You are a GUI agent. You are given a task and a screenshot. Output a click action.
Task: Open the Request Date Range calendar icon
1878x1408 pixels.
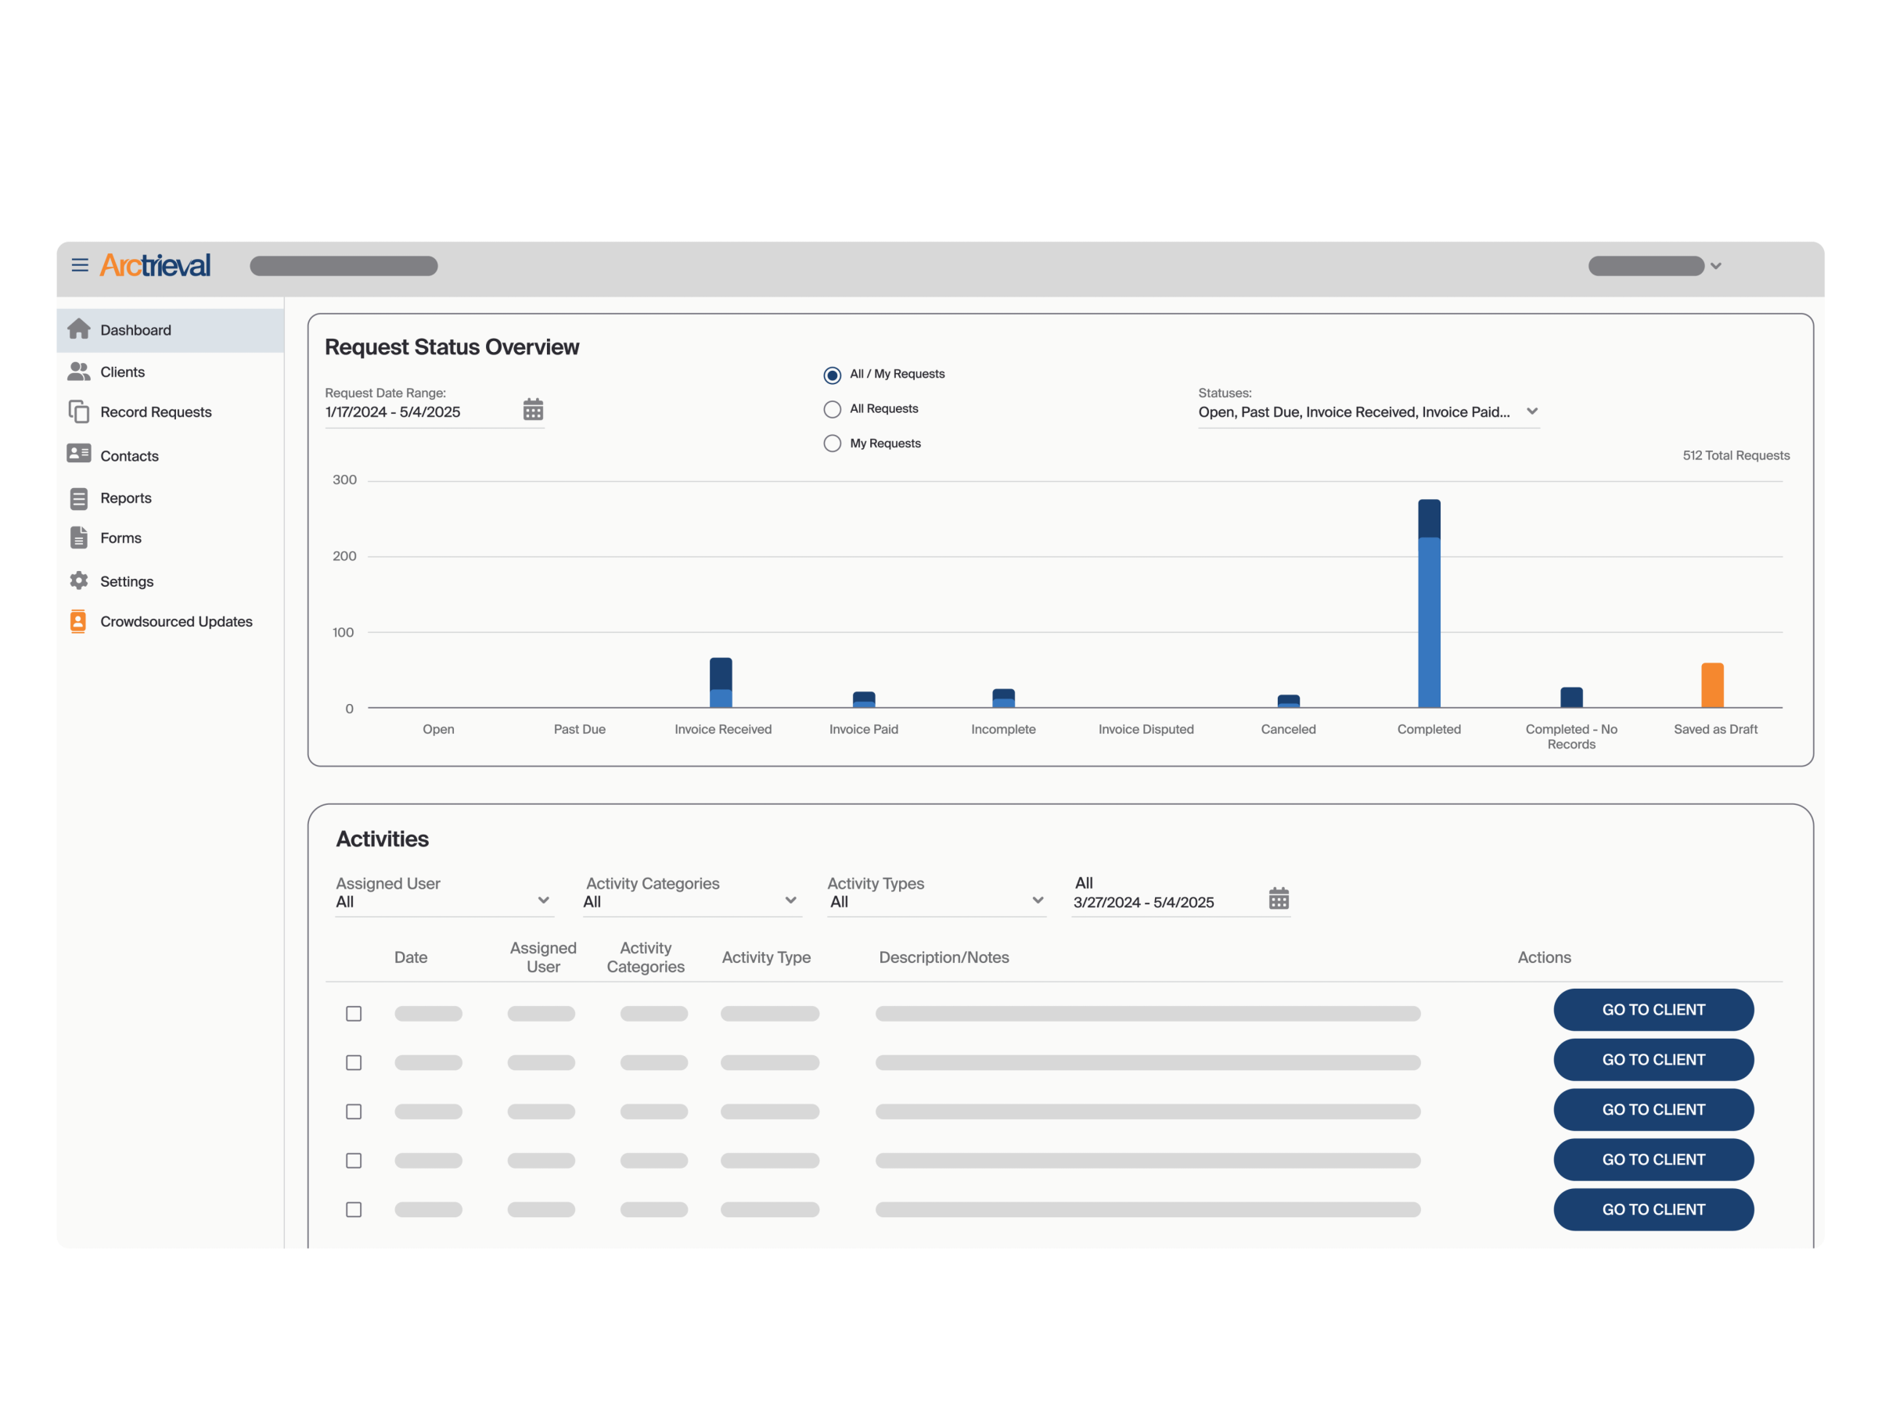click(x=533, y=409)
